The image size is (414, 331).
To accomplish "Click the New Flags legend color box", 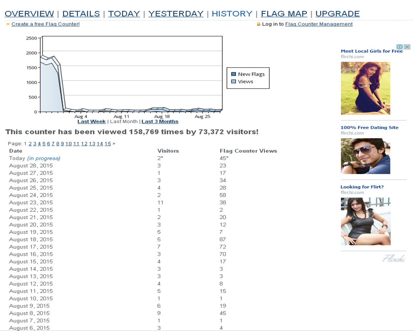I will (233, 74).
